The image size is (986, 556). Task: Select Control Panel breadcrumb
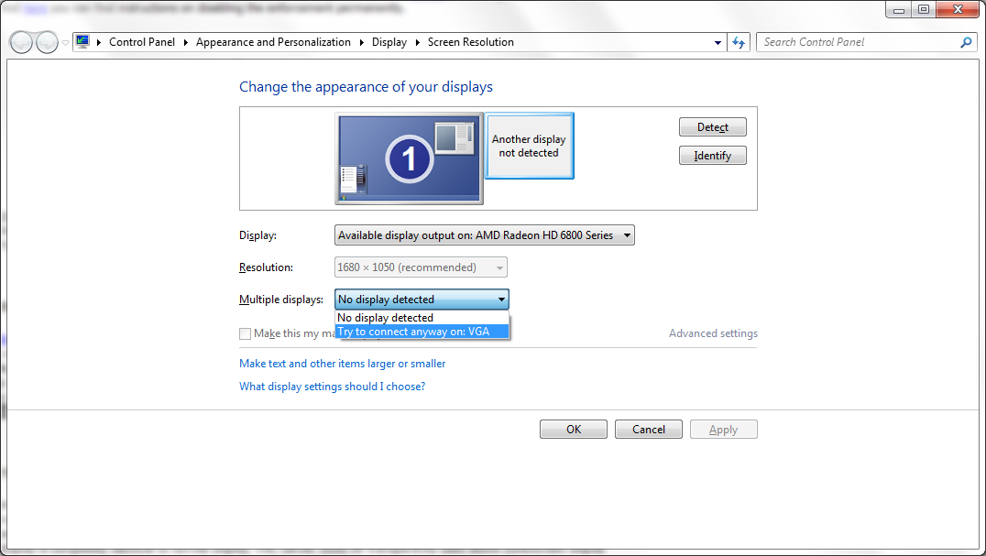[142, 42]
